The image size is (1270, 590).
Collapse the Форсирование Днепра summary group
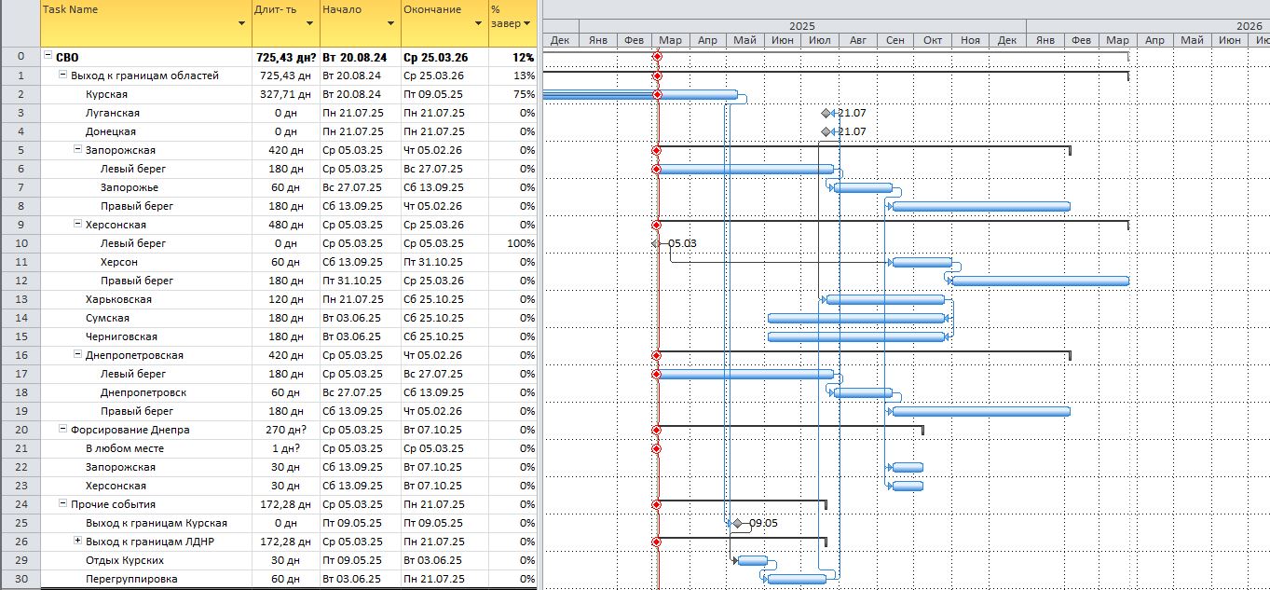[62, 430]
